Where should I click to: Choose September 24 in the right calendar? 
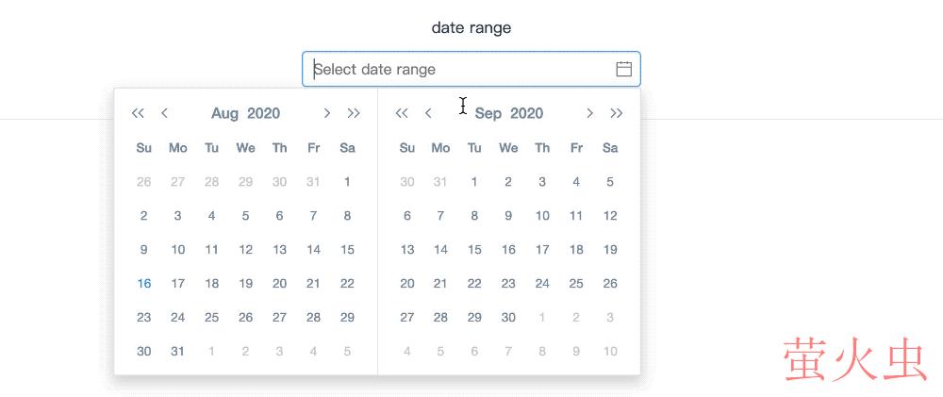542,283
